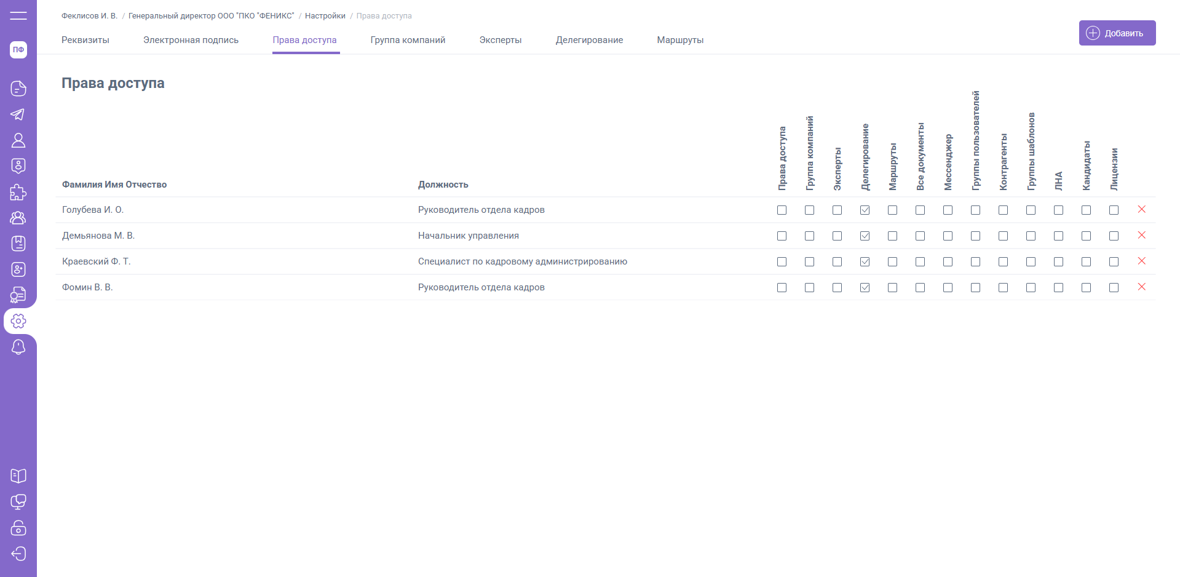1180x577 pixels.
Task: Delete Голубева И. О. row with red X
Action: pyautogui.click(x=1141, y=210)
